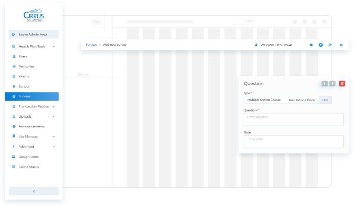Expand the Advanced submenu arrow

54,147
